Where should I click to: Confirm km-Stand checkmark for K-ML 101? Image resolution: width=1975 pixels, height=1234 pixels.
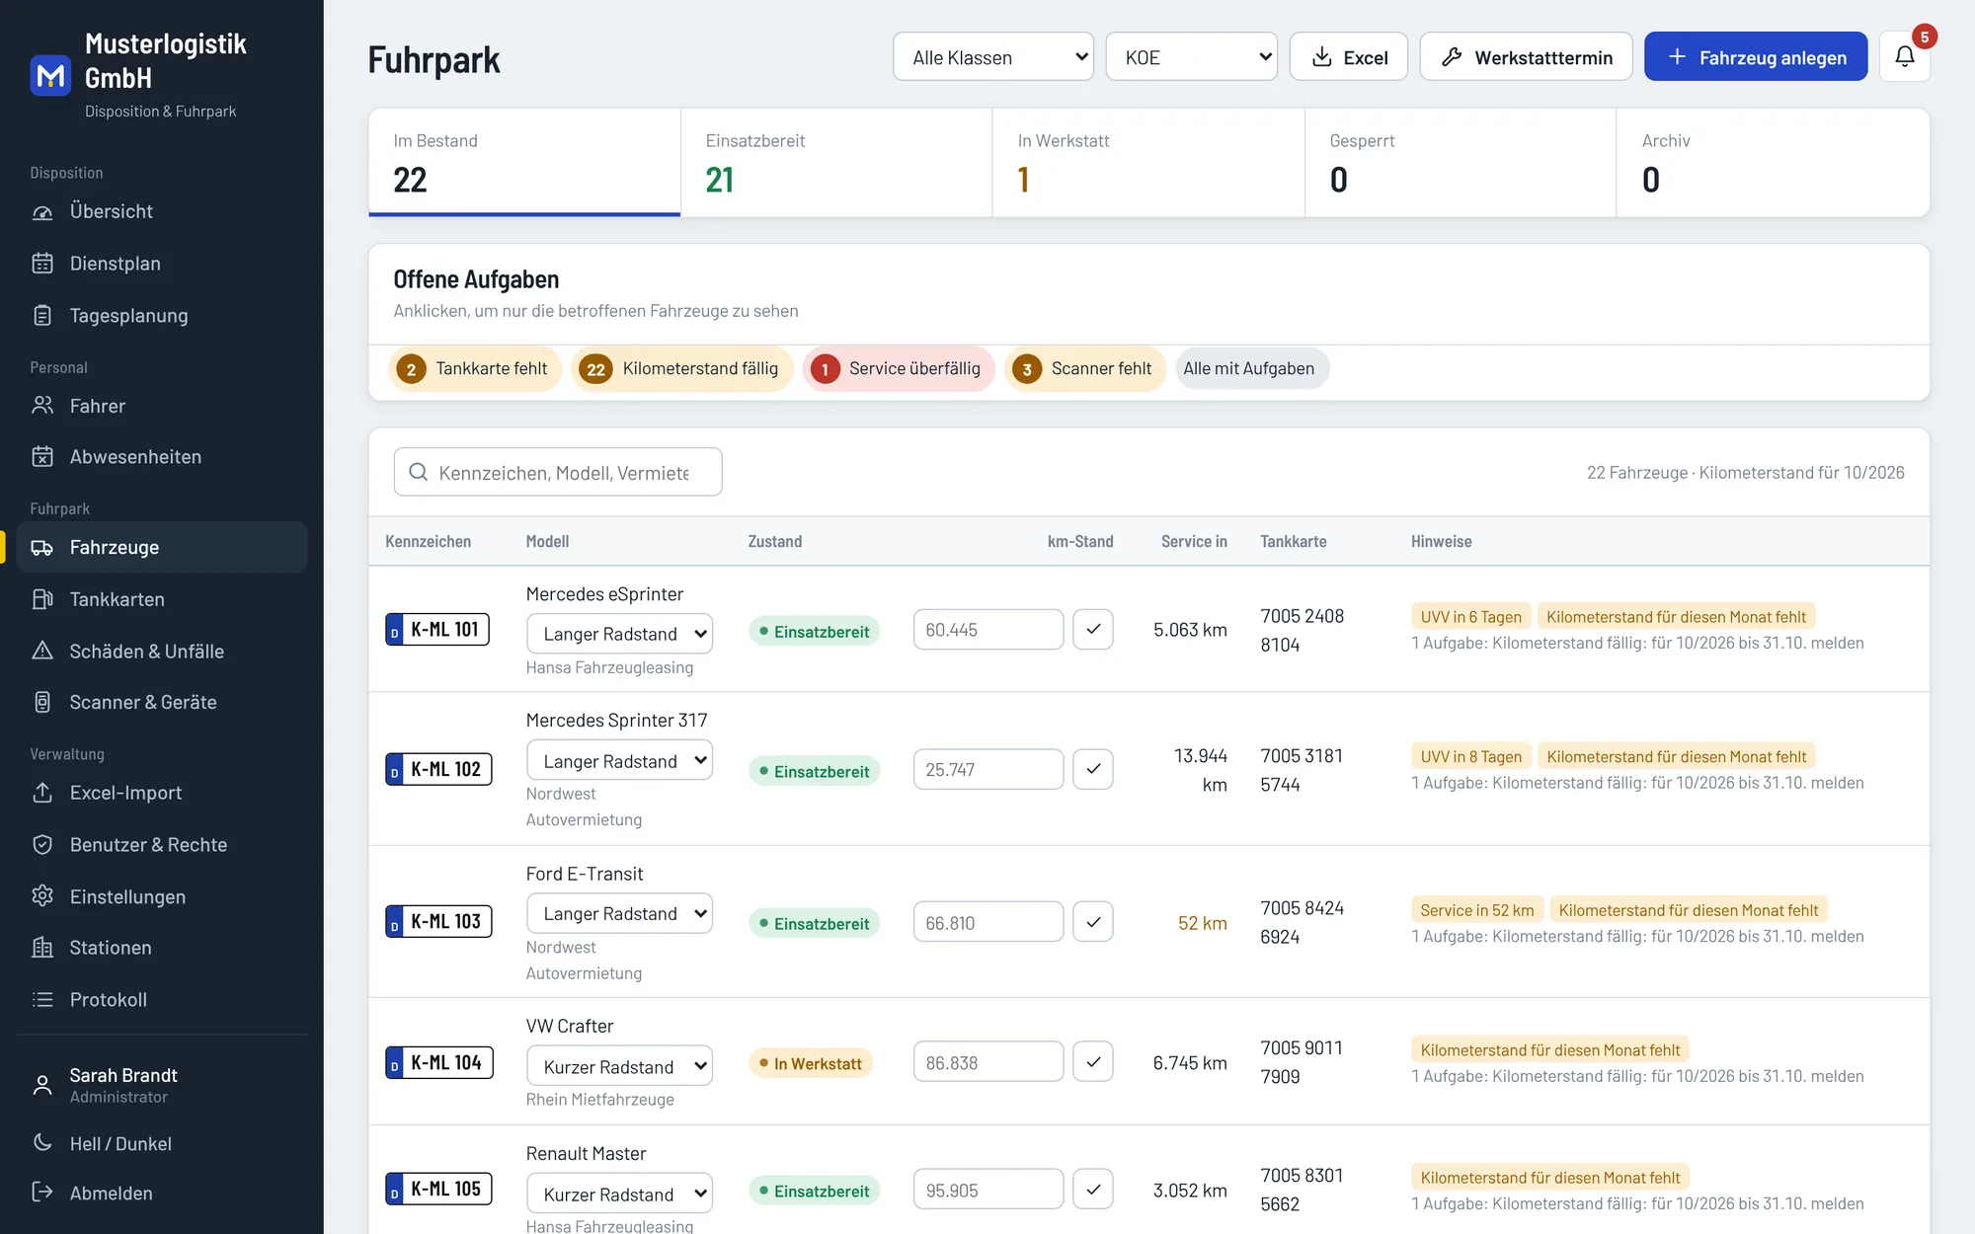pos(1093,629)
